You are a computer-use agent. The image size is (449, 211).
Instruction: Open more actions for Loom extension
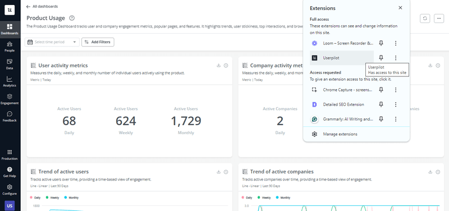[396, 43]
